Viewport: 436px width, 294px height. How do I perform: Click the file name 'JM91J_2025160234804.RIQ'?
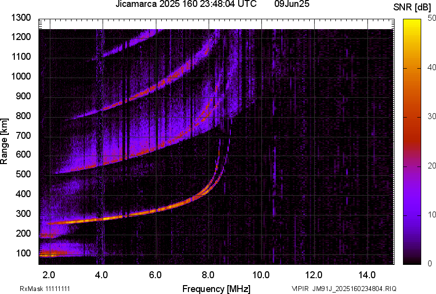[354, 289]
